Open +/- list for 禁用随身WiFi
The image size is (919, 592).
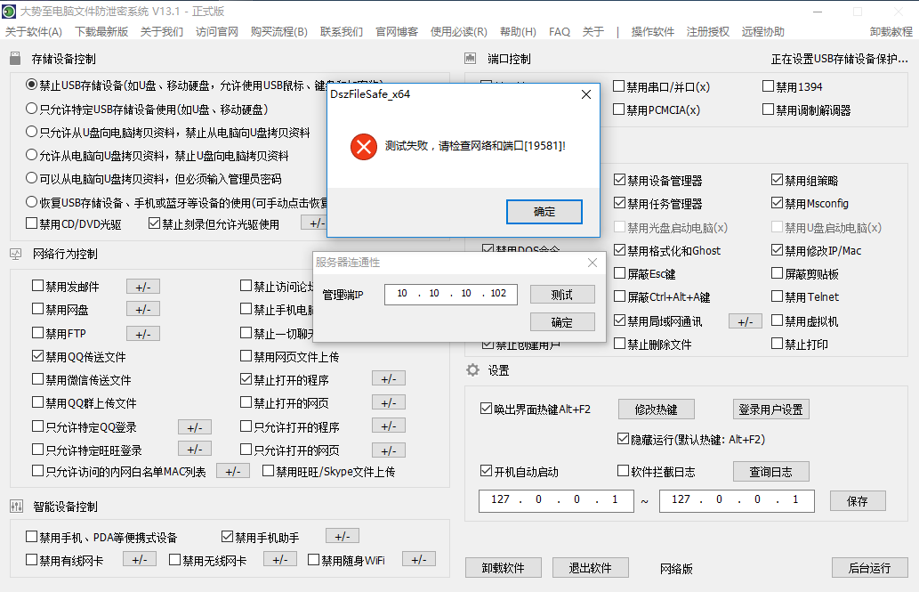click(418, 559)
